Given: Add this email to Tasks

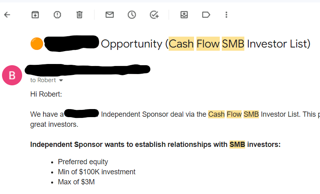Looking at the screenshot, I should click(154, 14).
